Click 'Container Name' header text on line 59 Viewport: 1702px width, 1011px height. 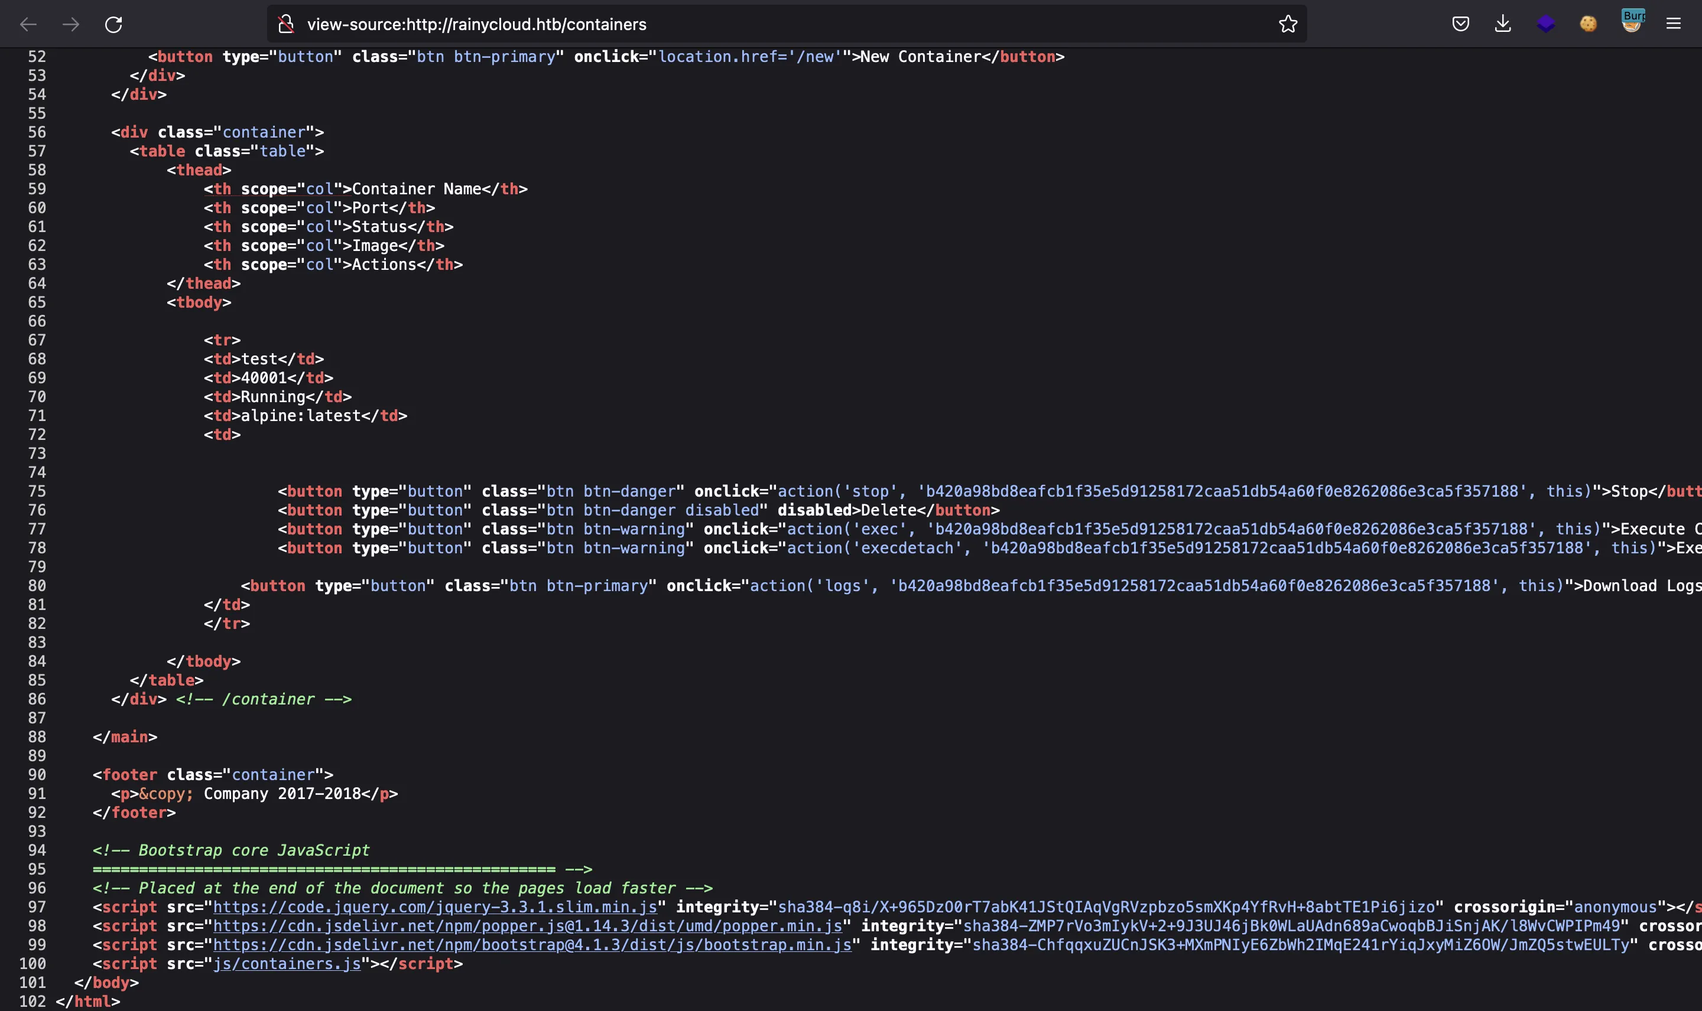[417, 189]
